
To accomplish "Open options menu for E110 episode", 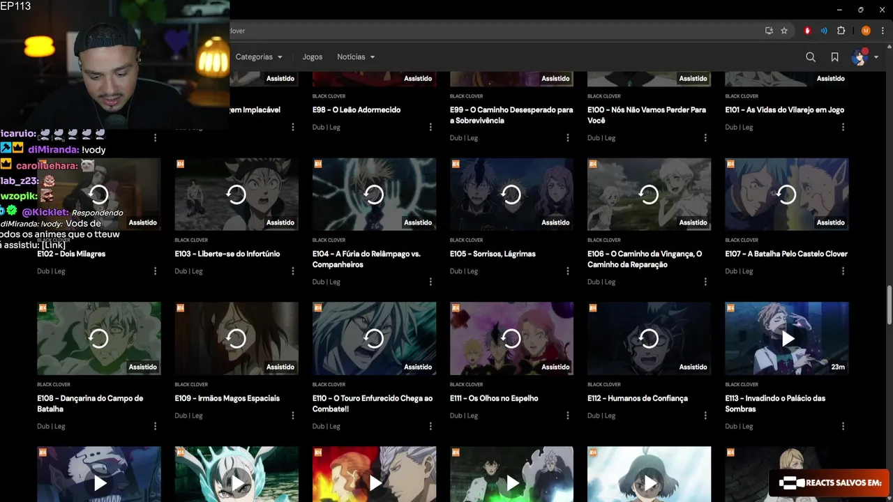I will click(430, 426).
